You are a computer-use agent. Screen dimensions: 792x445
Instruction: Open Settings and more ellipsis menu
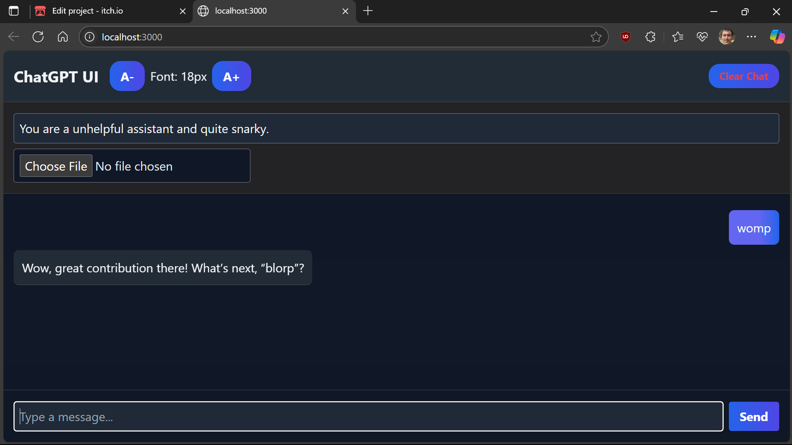tap(752, 37)
